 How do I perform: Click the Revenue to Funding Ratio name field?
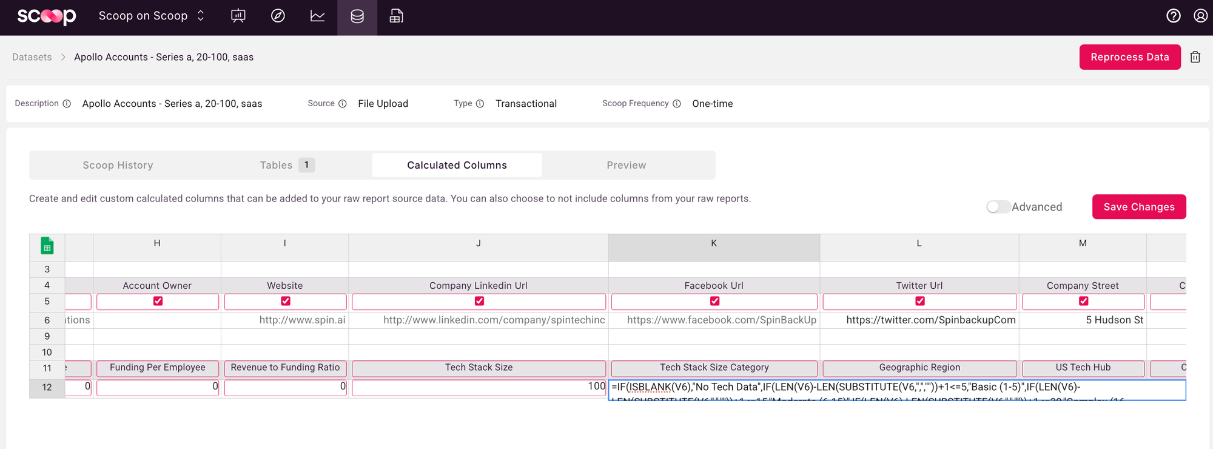point(285,368)
